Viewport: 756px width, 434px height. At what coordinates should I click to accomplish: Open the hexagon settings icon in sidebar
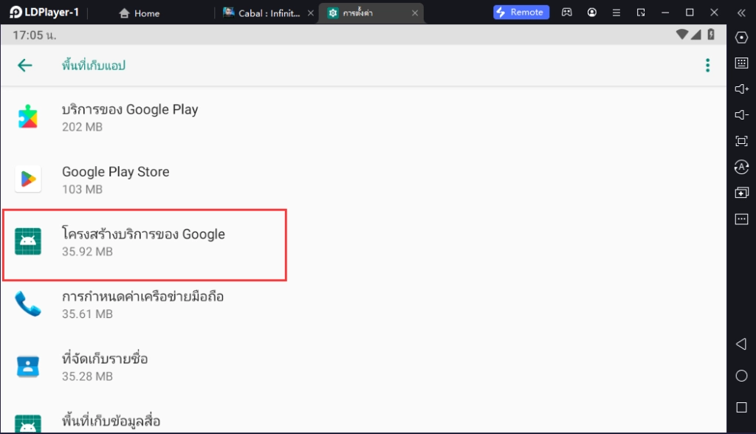[741, 37]
